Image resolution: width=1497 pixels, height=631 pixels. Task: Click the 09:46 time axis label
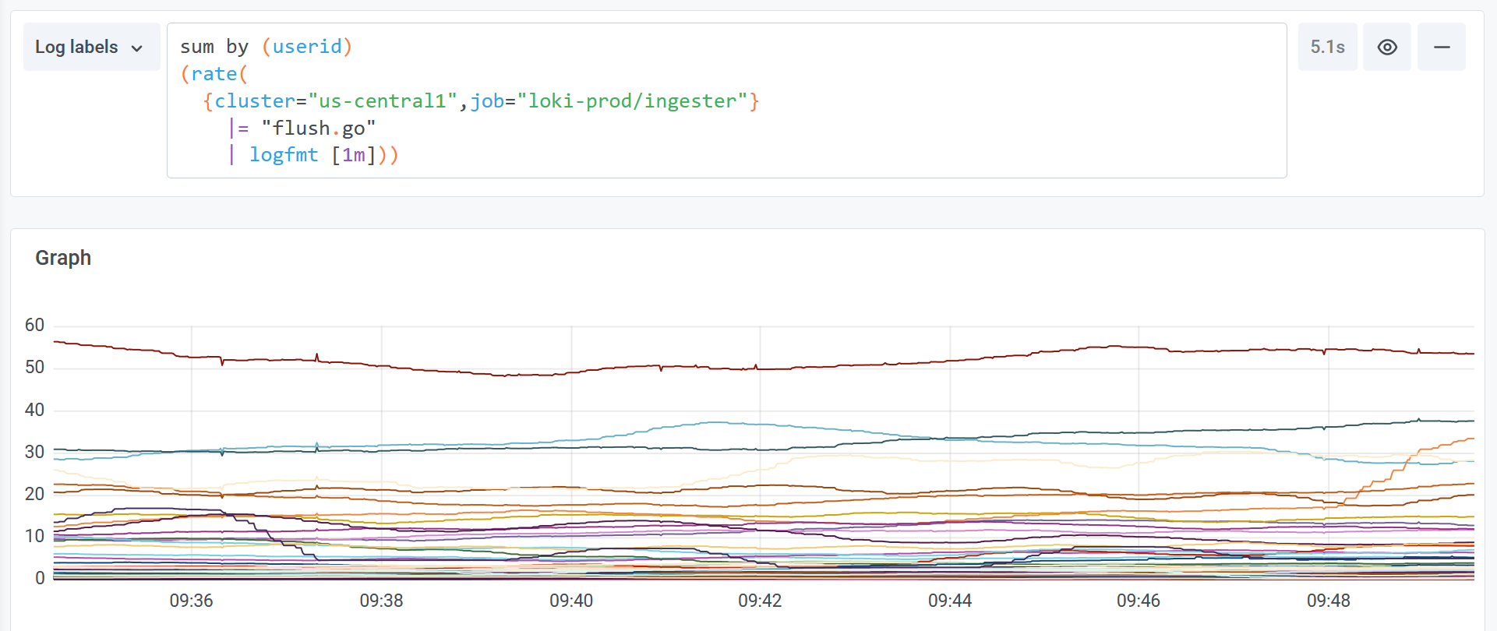pos(1139,601)
